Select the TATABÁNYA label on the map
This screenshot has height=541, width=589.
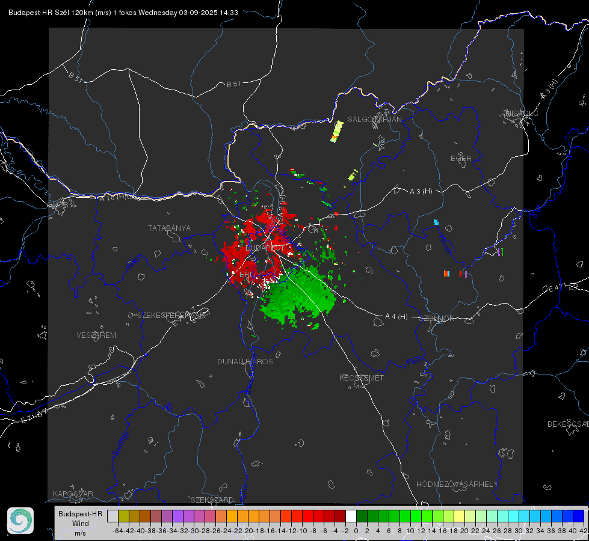coord(169,228)
